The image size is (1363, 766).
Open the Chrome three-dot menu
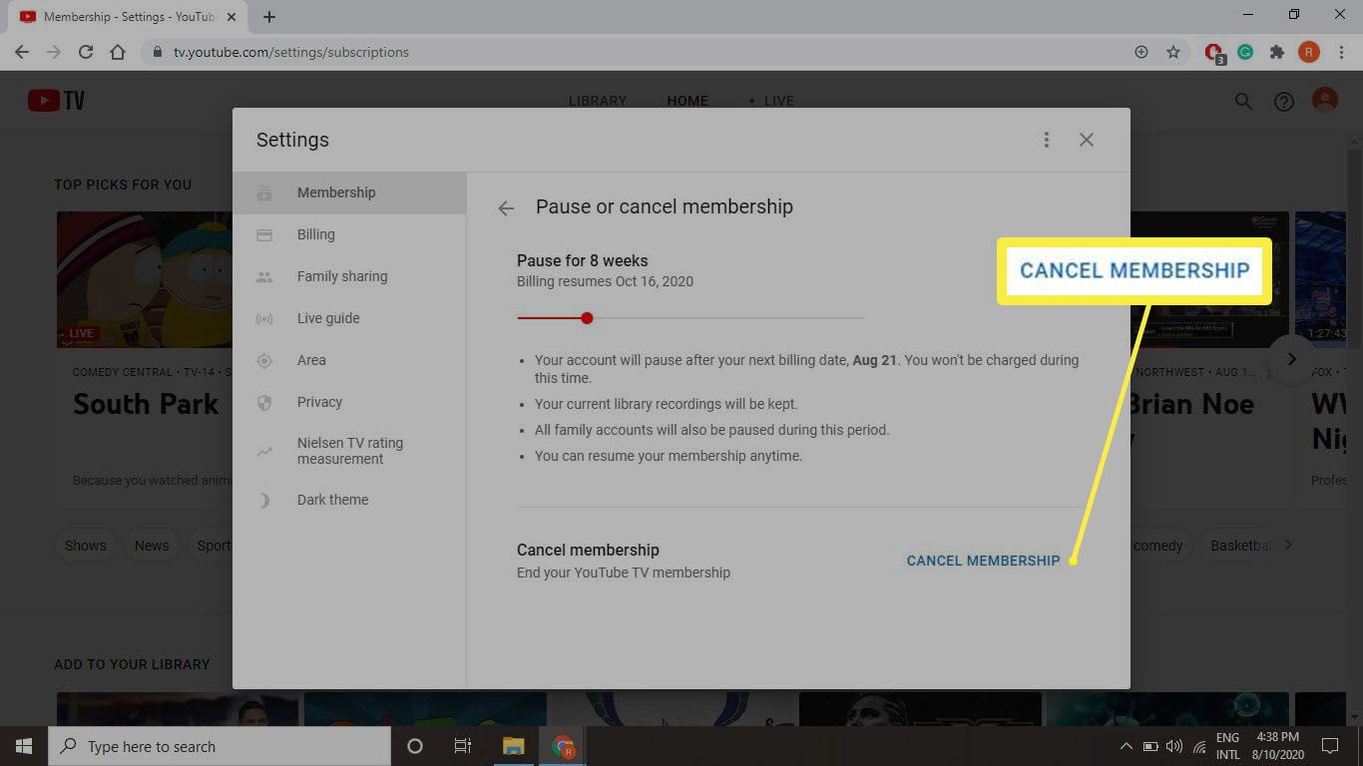[x=1340, y=52]
